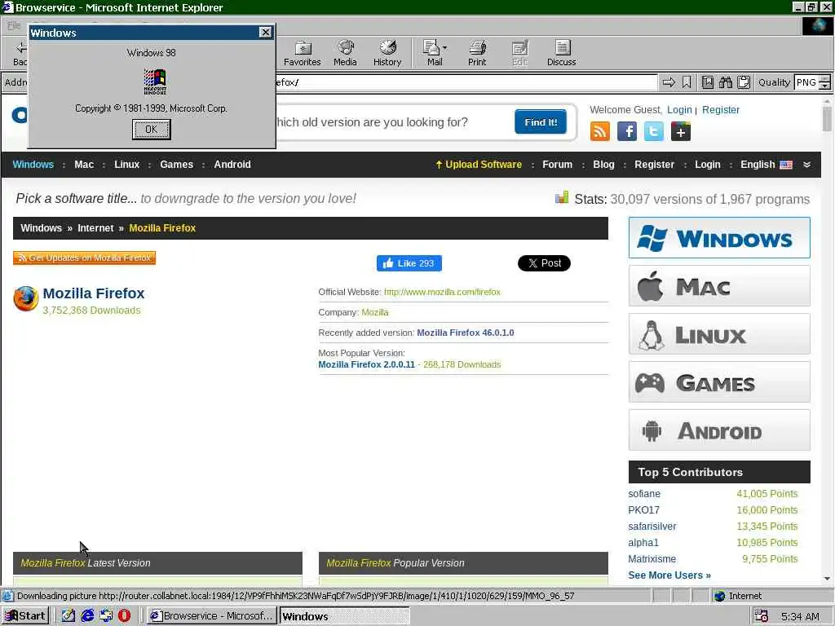Open Mozilla Firefox 46.0.1.0 version link

466,333
